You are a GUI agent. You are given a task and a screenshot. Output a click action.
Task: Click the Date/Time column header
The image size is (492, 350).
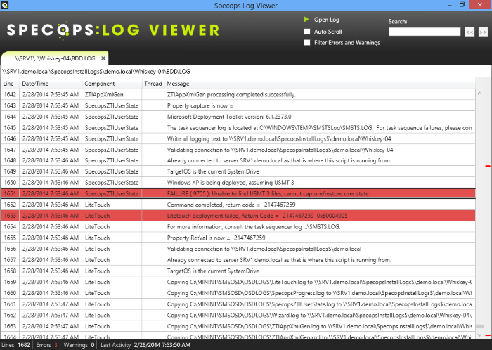[x=35, y=84]
